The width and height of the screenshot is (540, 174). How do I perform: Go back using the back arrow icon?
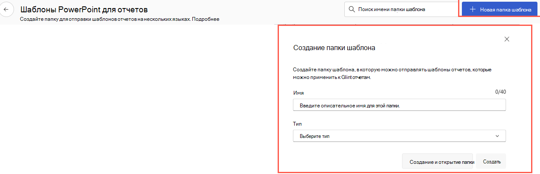click(6, 9)
